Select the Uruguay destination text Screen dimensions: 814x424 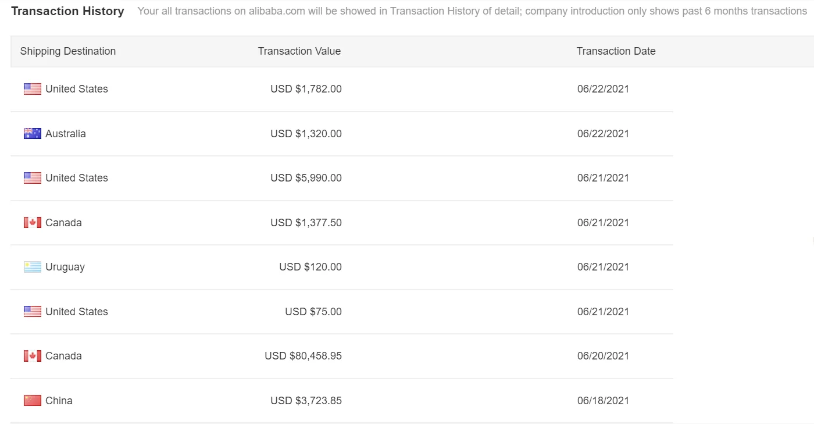coord(65,267)
